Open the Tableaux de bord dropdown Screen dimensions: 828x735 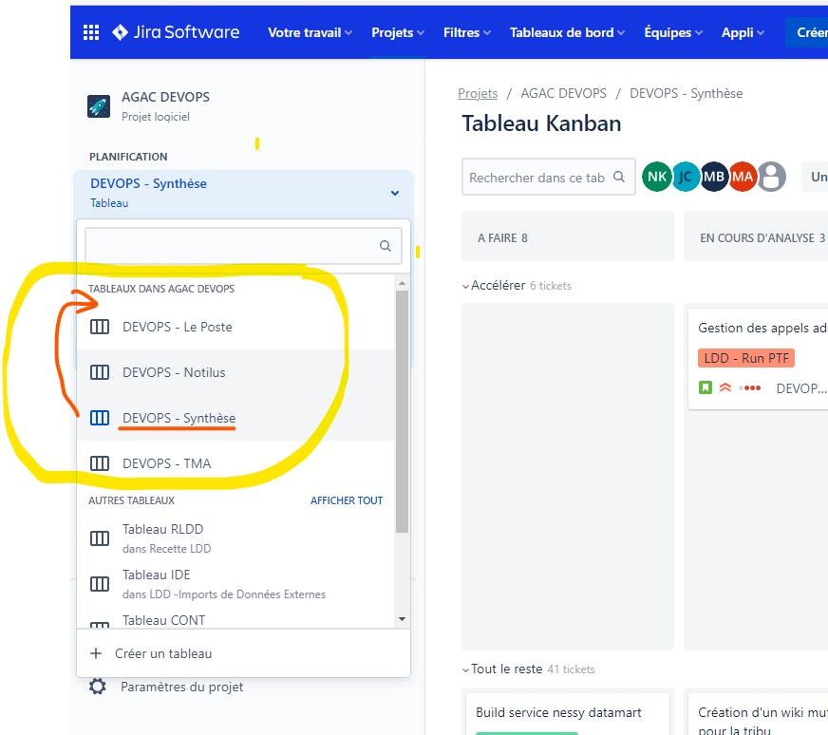(x=567, y=32)
